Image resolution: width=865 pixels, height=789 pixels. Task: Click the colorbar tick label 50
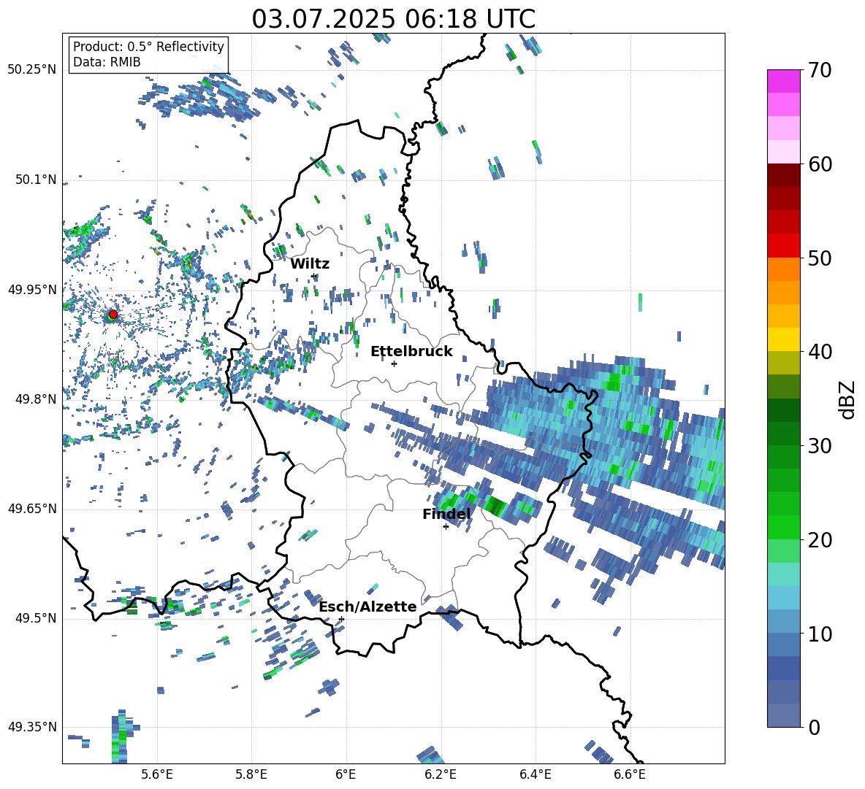820,258
